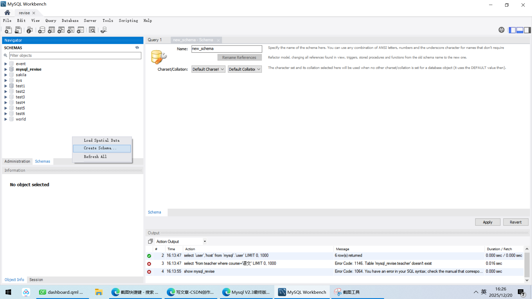This screenshot has width=532, height=299.
Task: Click create new schema toolbar icon
Action: coord(42,30)
